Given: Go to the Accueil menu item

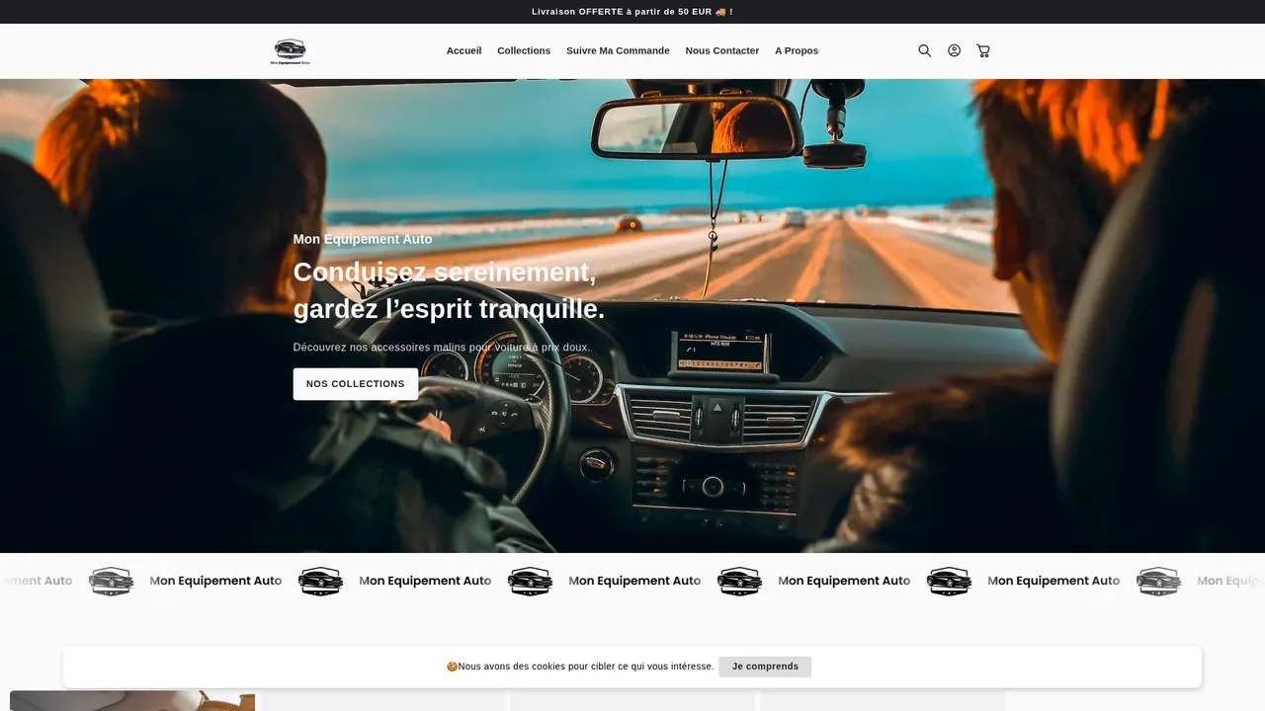Looking at the screenshot, I should [464, 50].
